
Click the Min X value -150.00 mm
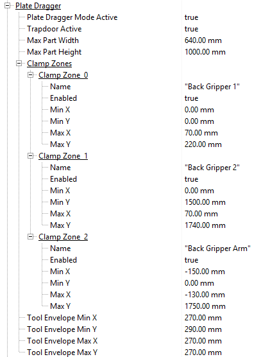pos(205,272)
